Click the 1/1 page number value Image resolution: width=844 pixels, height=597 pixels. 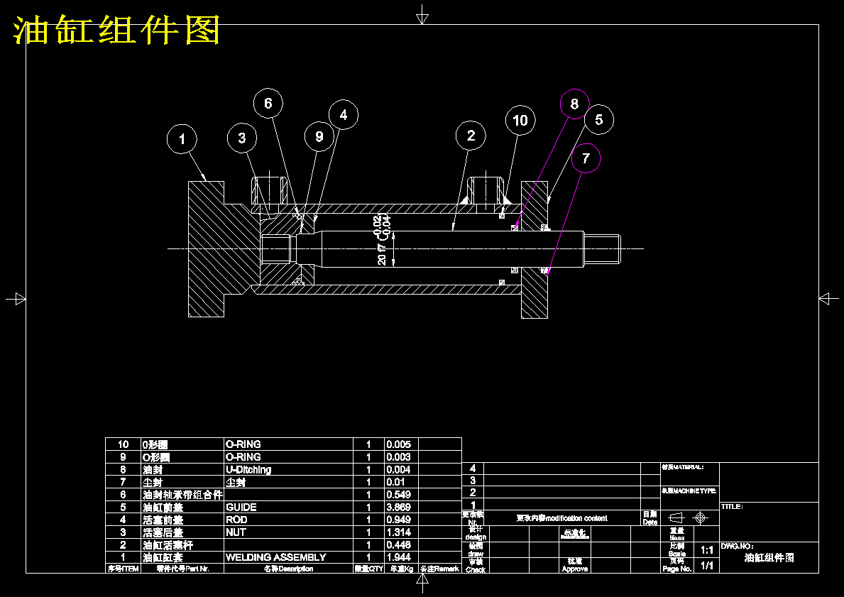(707, 566)
